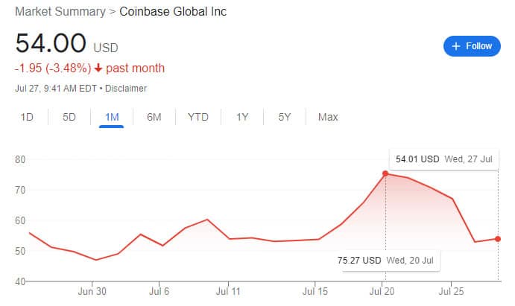Click the 54.00 USD price heading
This screenshot has height=306, width=515.
[x=66, y=44]
